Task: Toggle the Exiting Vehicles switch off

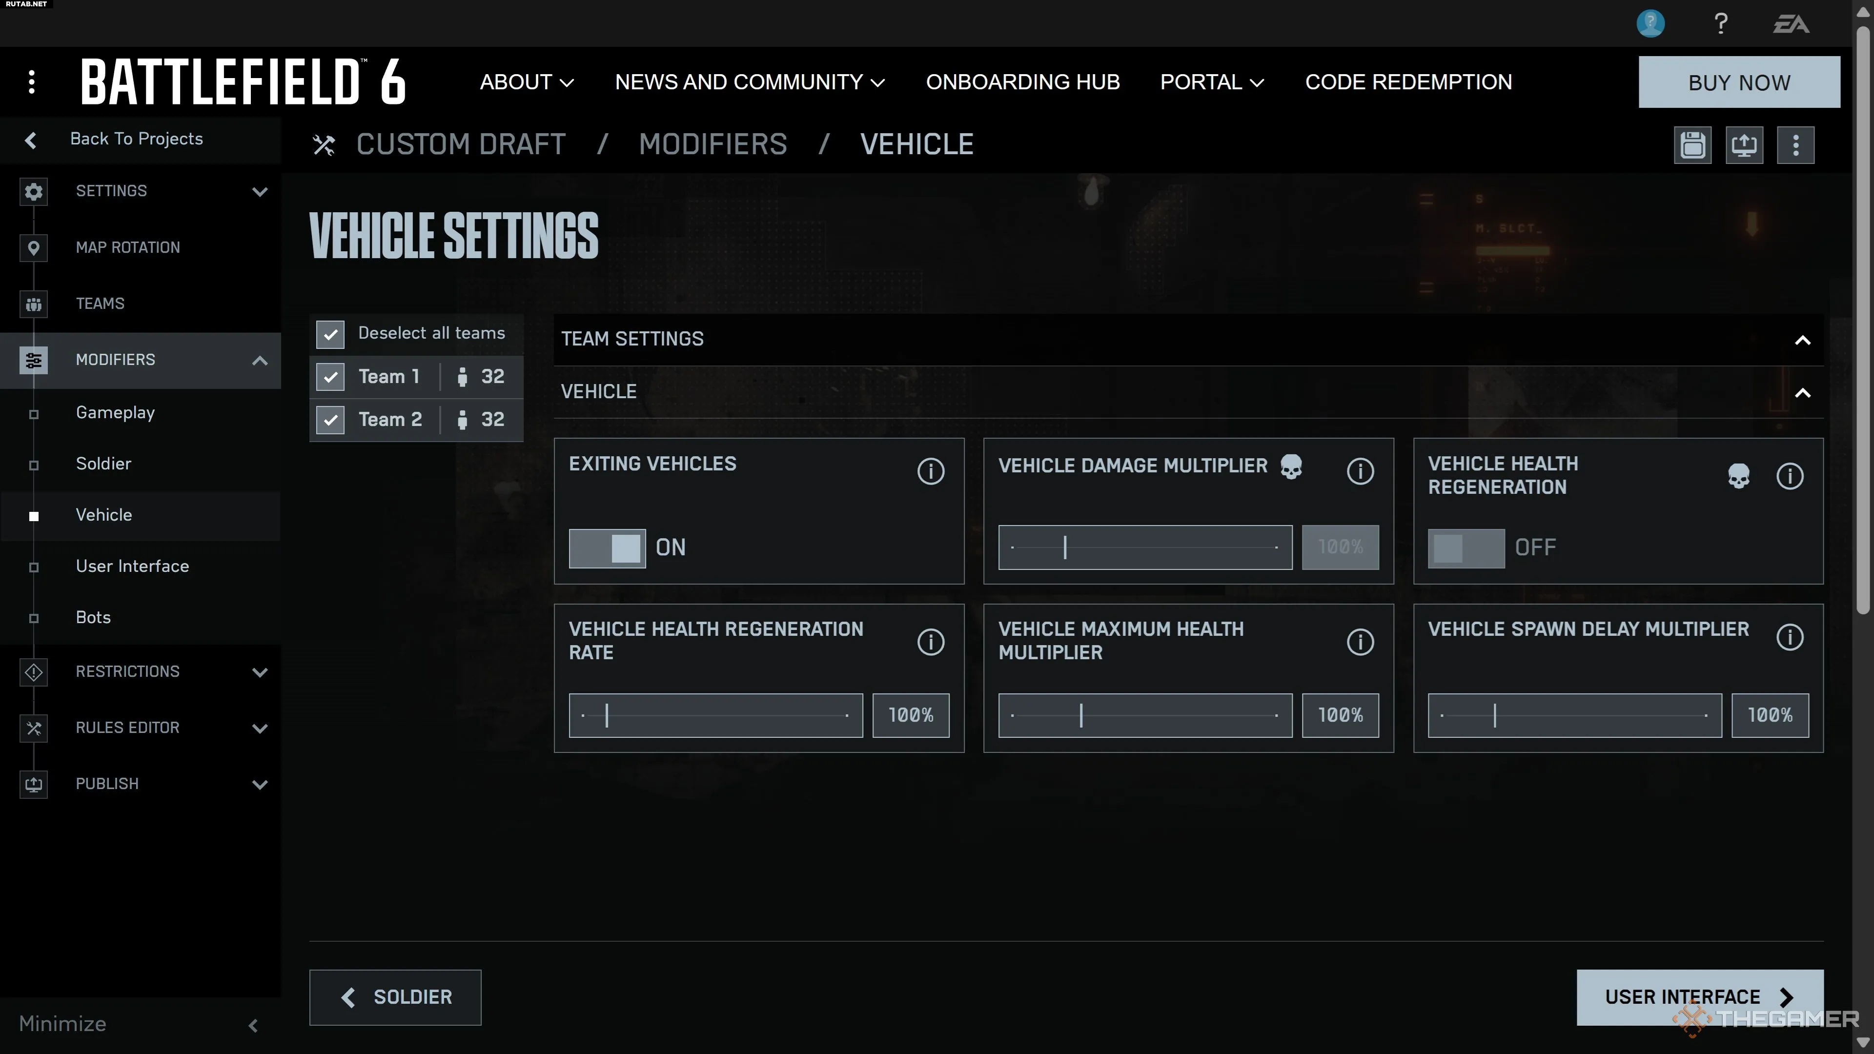Action: click(607, 547)
